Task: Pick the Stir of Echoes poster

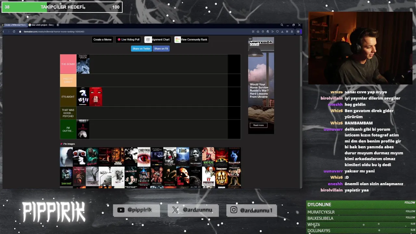Action: [x=118, y=157]
